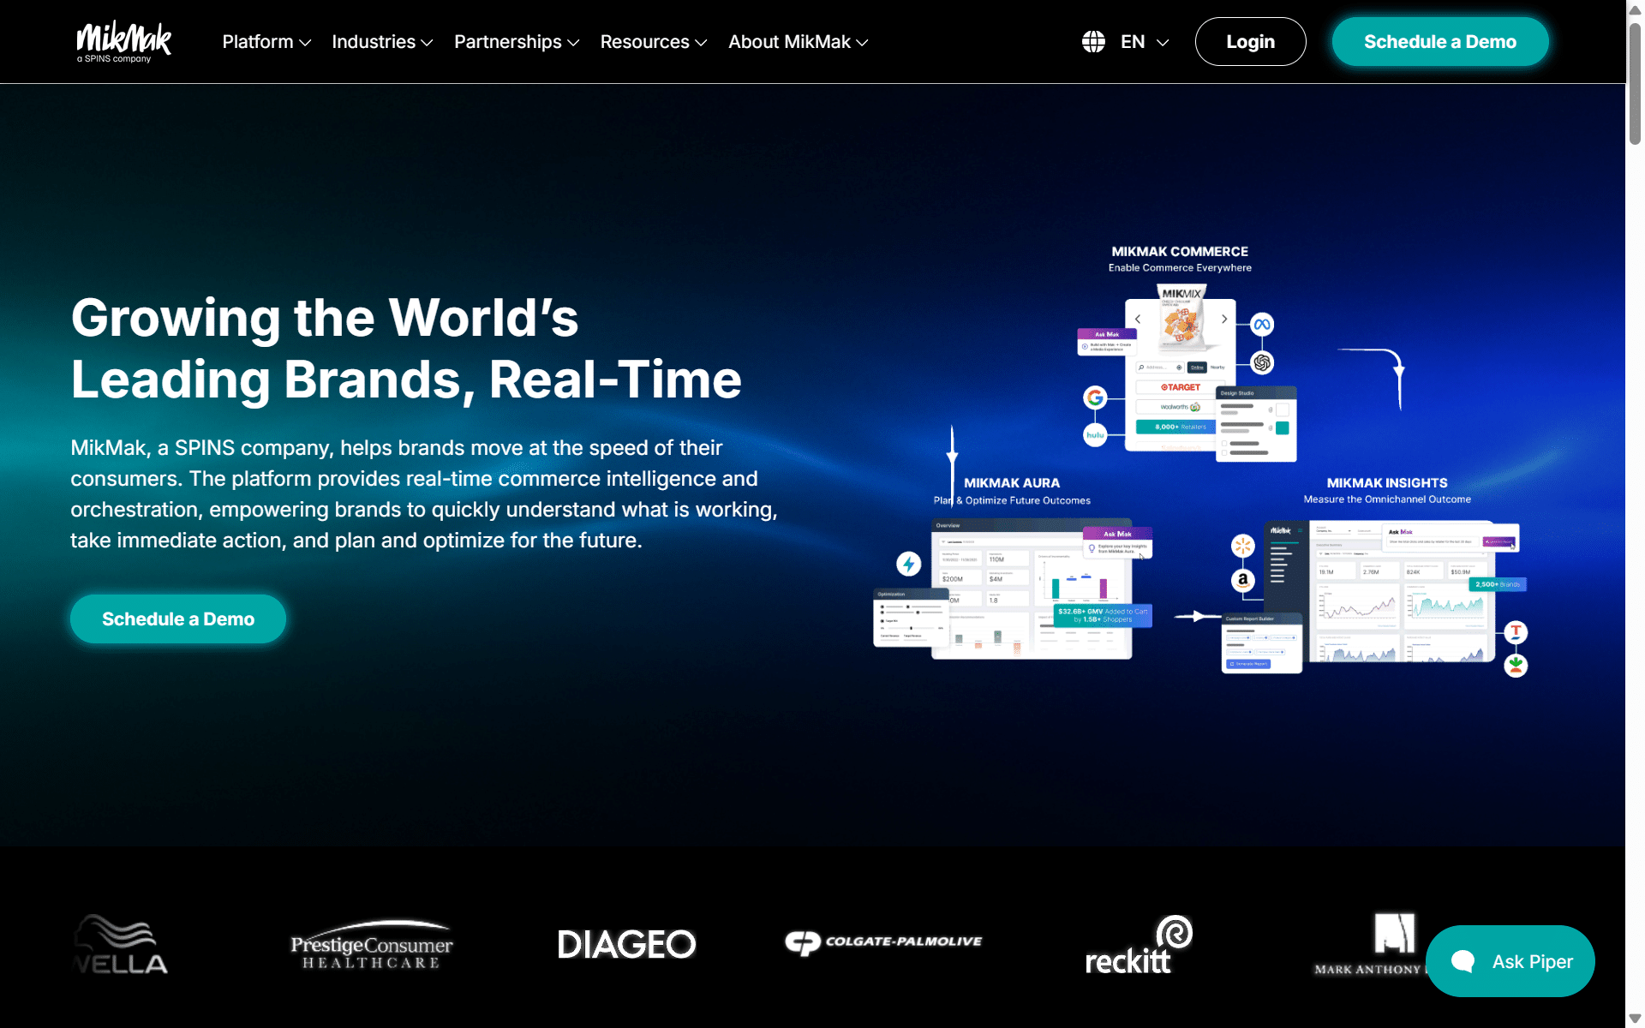Click the MikMak logo in header
This screenshot has width=1645, height=1028.
[124, 42]
